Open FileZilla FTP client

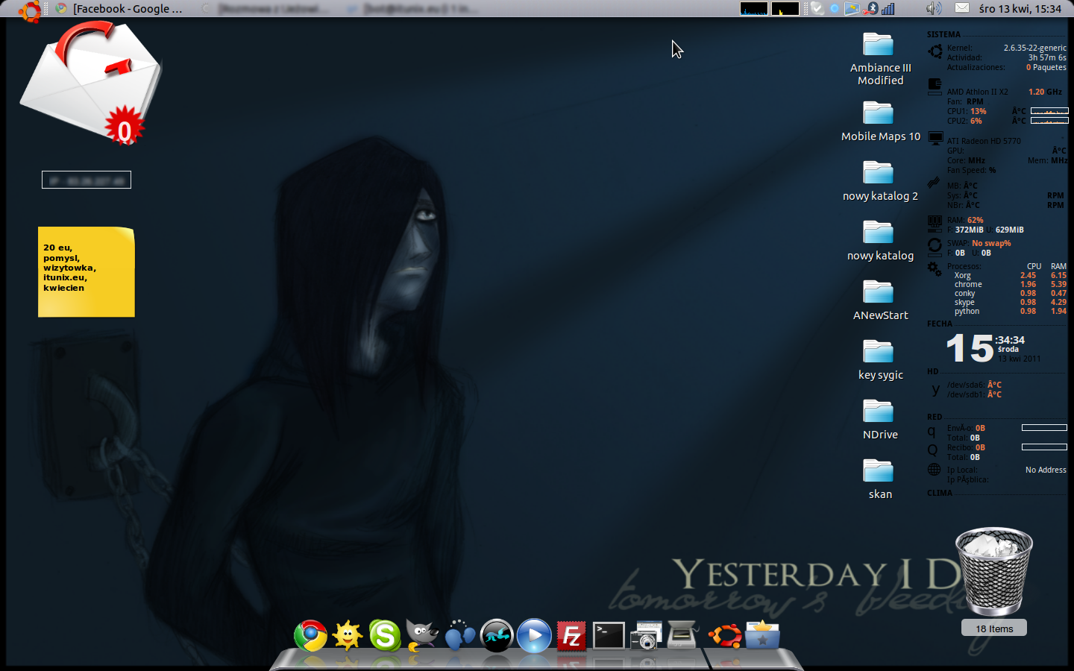click(x=571, y=636)
